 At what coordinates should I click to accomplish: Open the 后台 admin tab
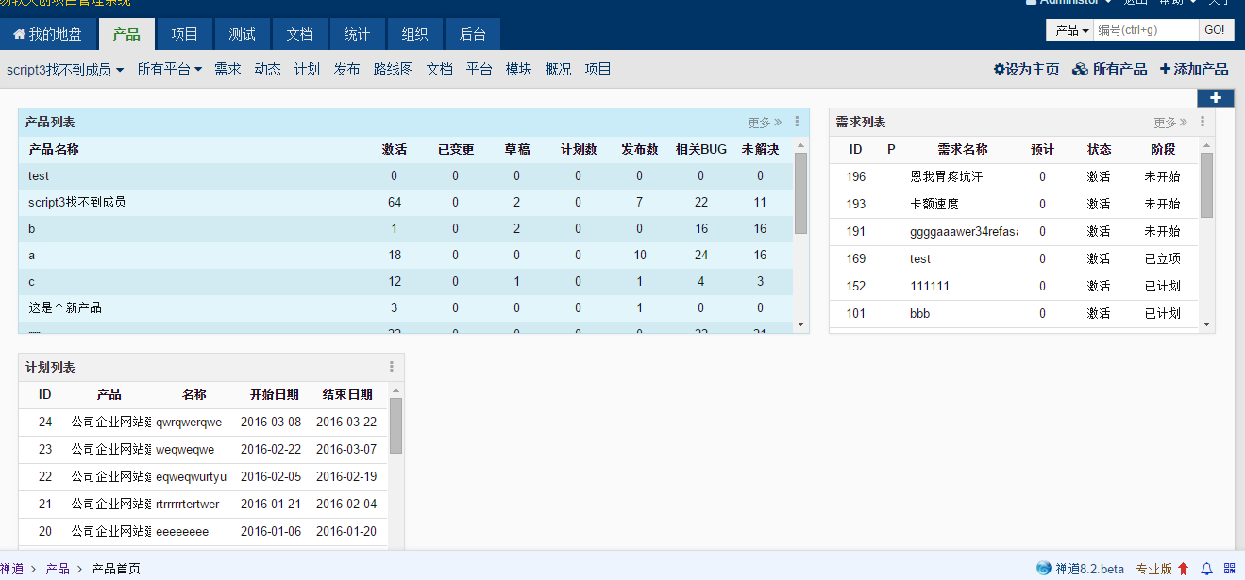472,34
